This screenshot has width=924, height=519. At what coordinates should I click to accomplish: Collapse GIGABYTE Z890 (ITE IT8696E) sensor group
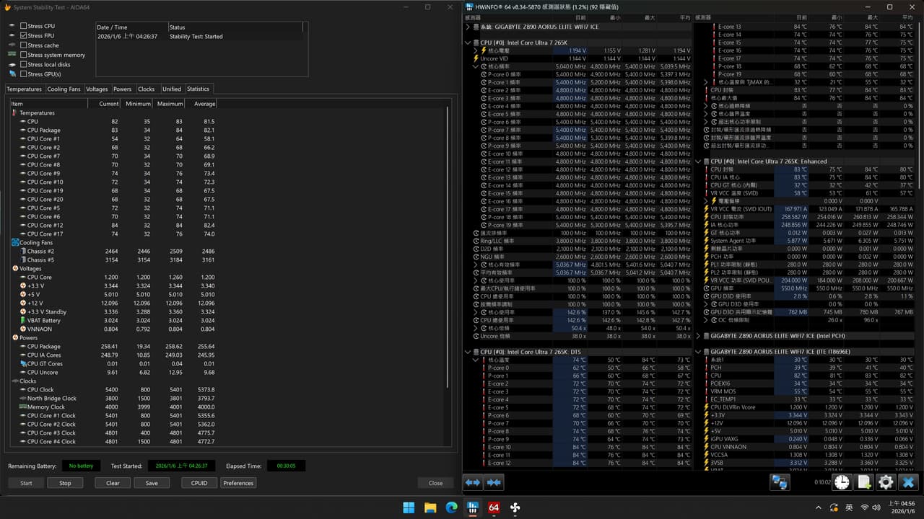pos(699,352)
